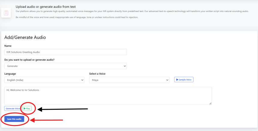This screenshot has height=131, width=258.
Task: Click the Generate Voice button
Action: (13, 108)
